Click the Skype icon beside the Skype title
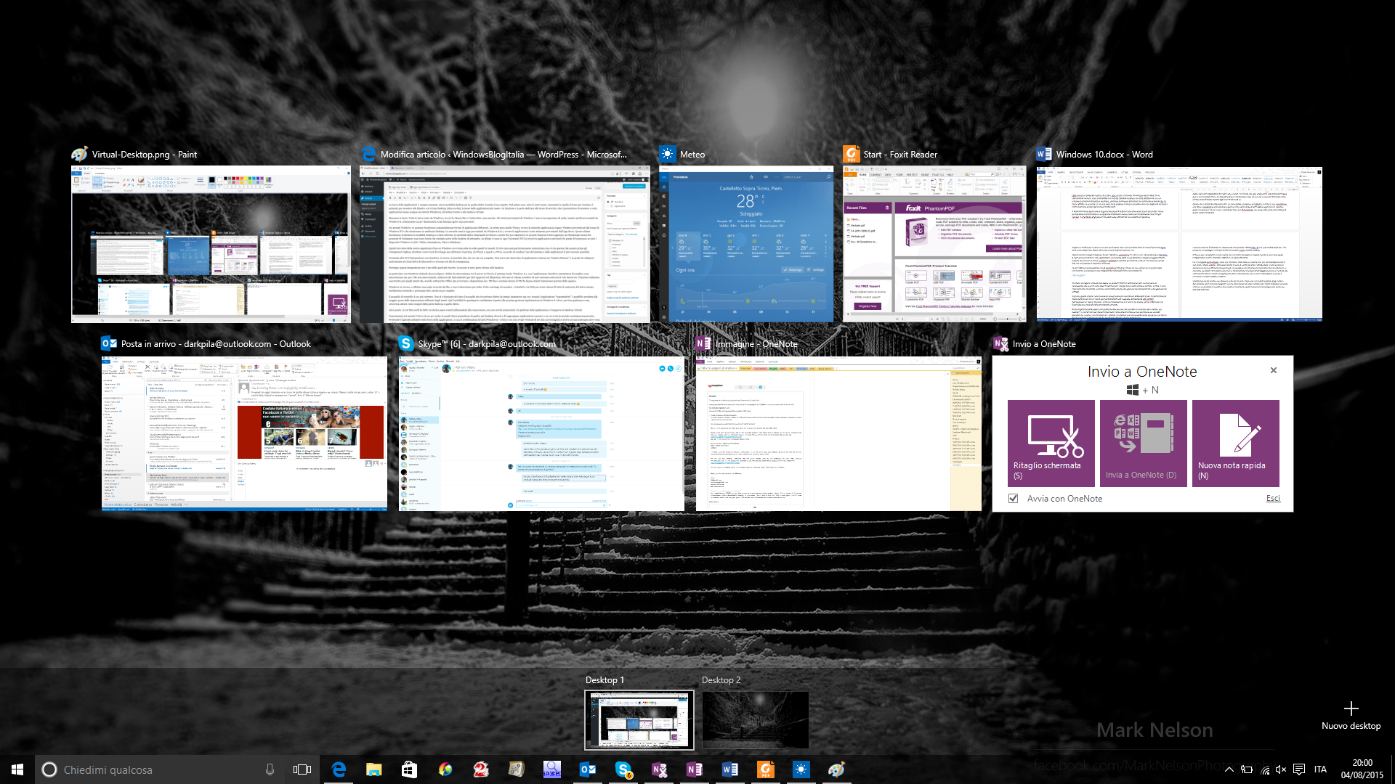 point(406,343)
